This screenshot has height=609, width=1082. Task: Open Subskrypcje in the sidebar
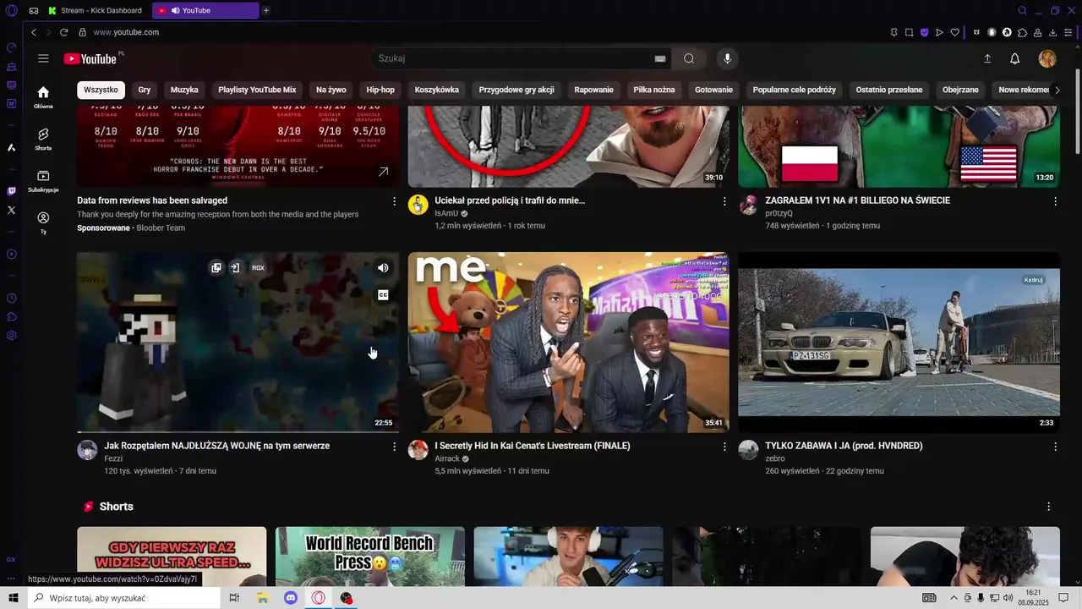(x=43, y=180)
